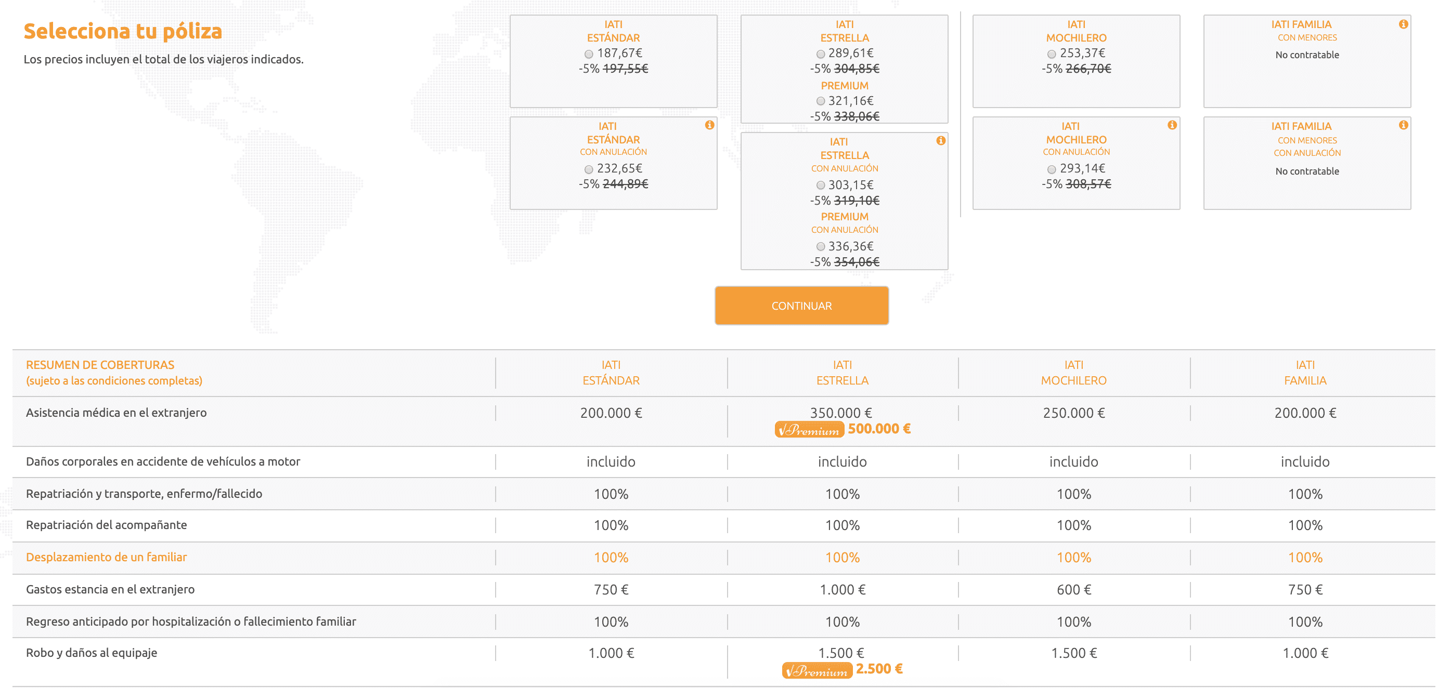Image resolution: width=1451 pixels, height=688 pixels.
Task: Click the 2.500 € Premium baggage value
Action: tap(879, 669)
